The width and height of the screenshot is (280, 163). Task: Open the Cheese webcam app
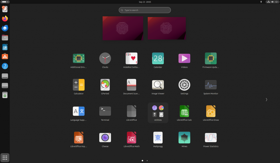tap(105, 137)
